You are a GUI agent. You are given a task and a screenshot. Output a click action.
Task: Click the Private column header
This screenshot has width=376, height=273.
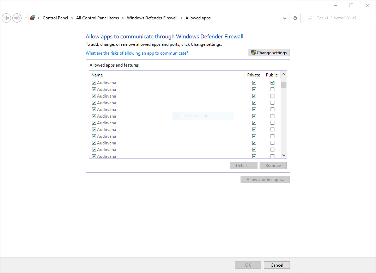coord(254,75)
